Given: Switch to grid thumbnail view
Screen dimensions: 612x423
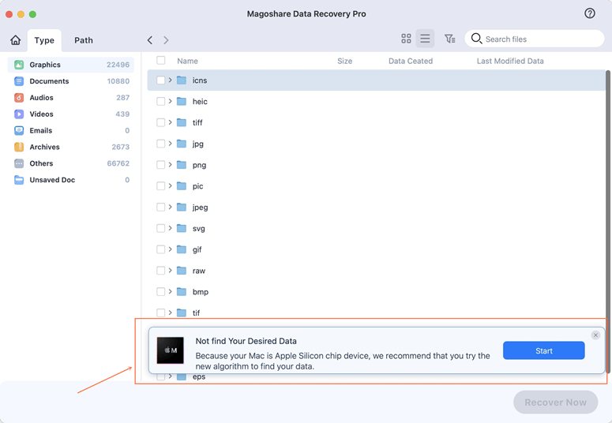Looking at the screenshot, I should click(406, 38).
